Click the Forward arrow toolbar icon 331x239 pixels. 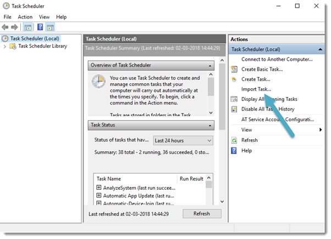click(x=14, y=27)
